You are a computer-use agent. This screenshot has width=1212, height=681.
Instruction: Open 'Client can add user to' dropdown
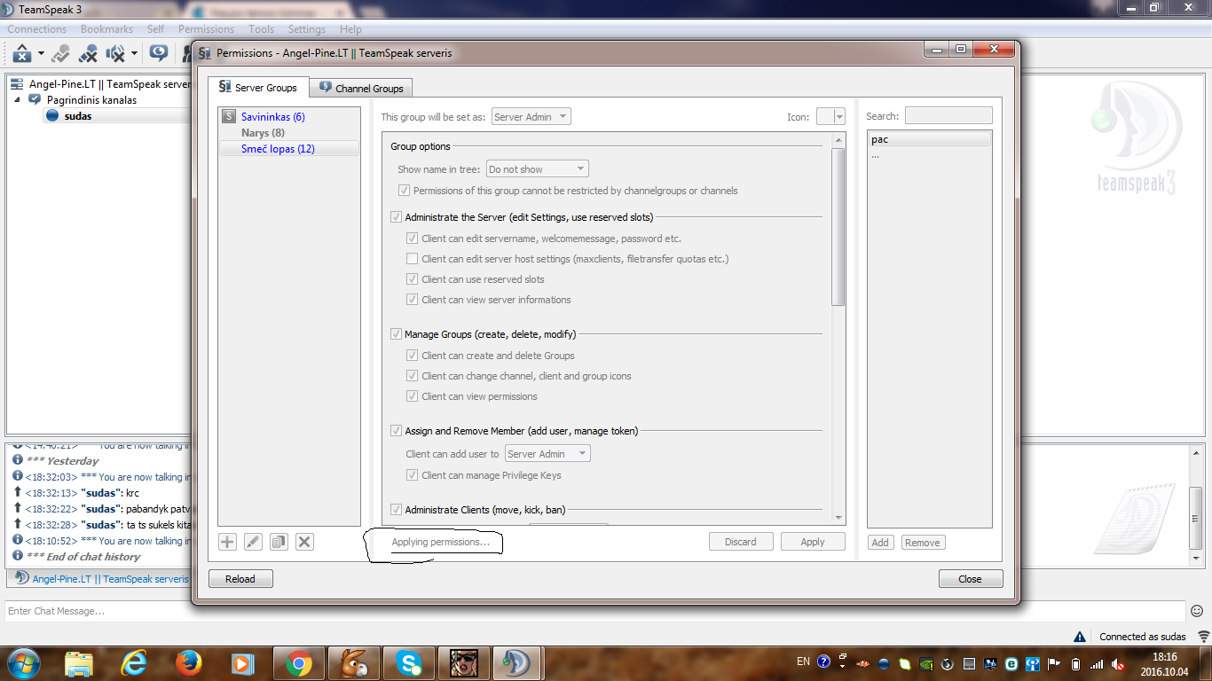coord(547,454)
